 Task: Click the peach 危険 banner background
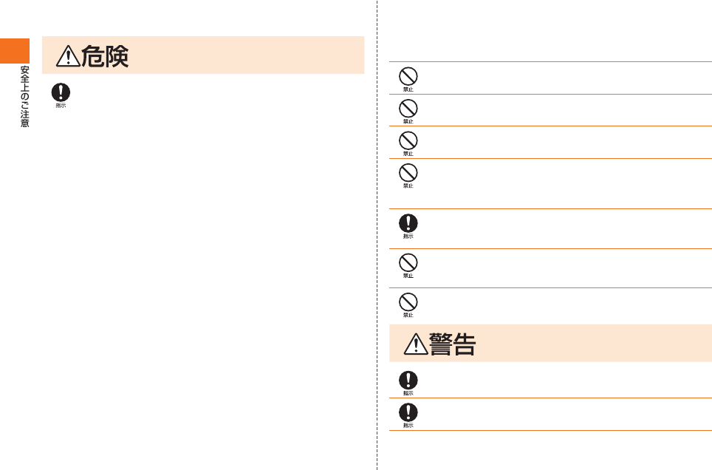tap(203, 55)
